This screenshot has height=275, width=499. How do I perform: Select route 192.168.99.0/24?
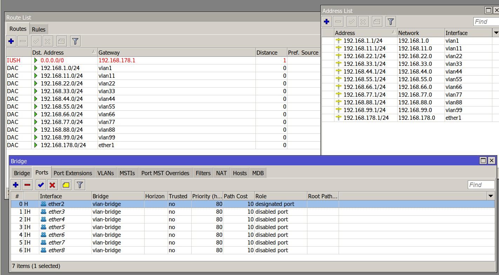click(x=163, y=137)
